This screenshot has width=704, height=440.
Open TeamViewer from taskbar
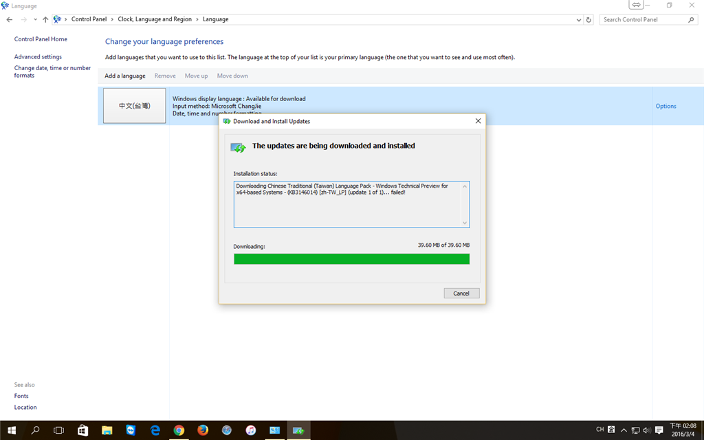tap(131, 430)
